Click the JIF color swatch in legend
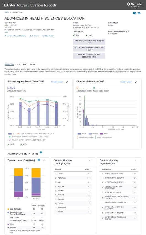The height and width of the screenshot is (235, 146). [10, 134]
